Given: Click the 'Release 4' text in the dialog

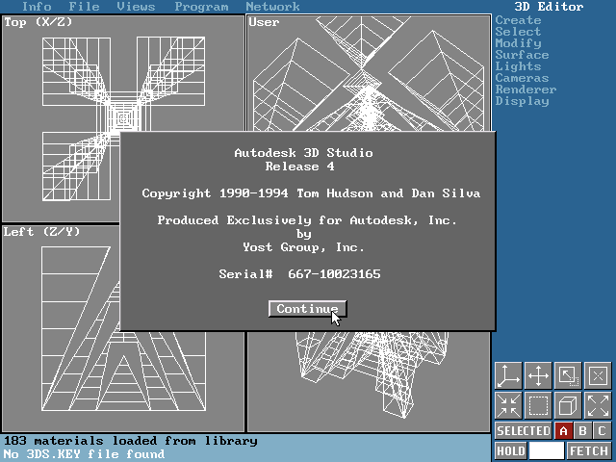Looking at the screenshot, I should pyautogui.click(x=299, y=167).
